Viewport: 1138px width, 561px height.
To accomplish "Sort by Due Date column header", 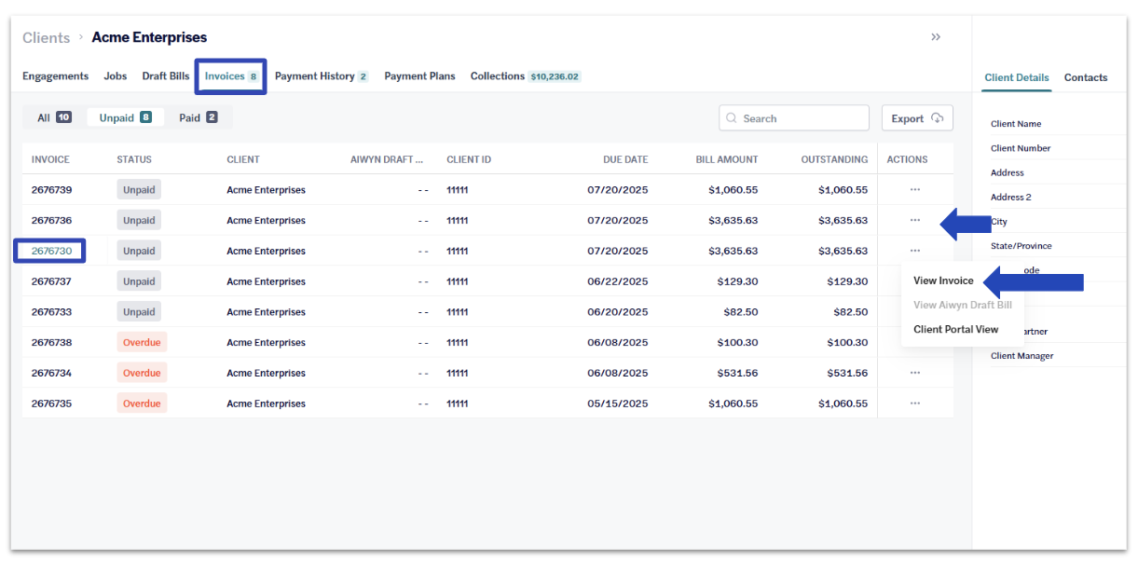I will pos(625,159).
